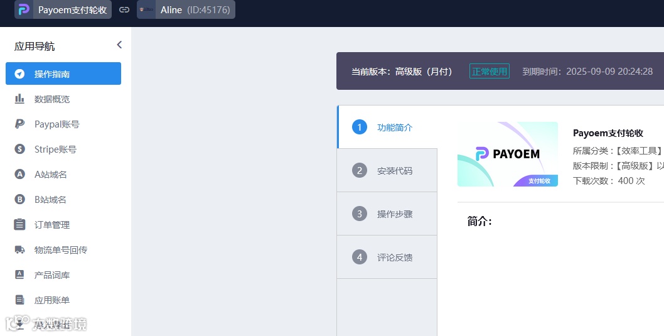
Task: Click the Payoem purple P logo icon
Action: (24, 10)
